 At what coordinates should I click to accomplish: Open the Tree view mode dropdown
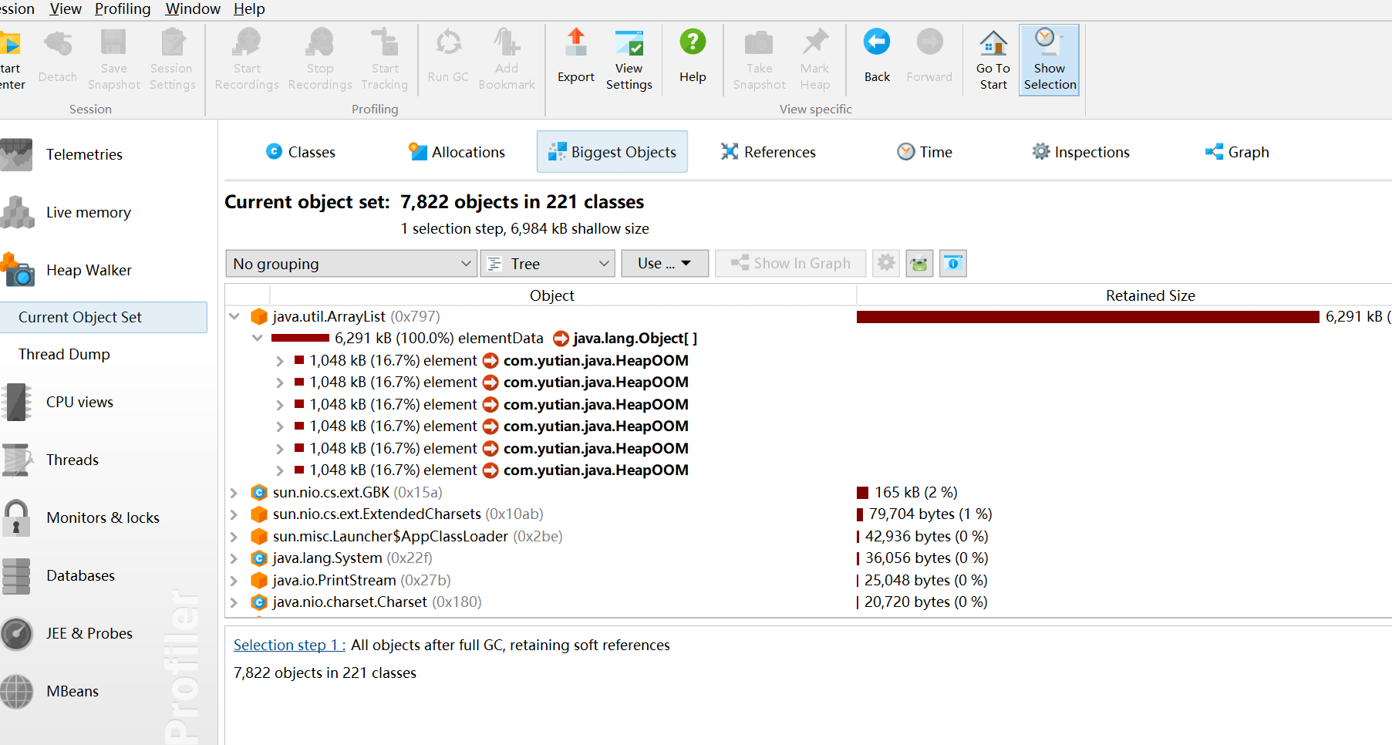pos(548,264)
